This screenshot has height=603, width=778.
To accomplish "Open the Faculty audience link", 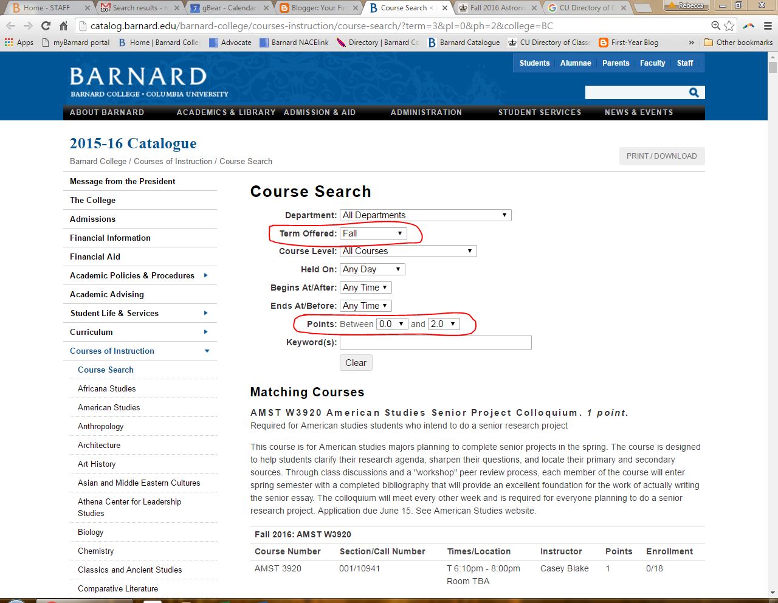I will [652, 63].
